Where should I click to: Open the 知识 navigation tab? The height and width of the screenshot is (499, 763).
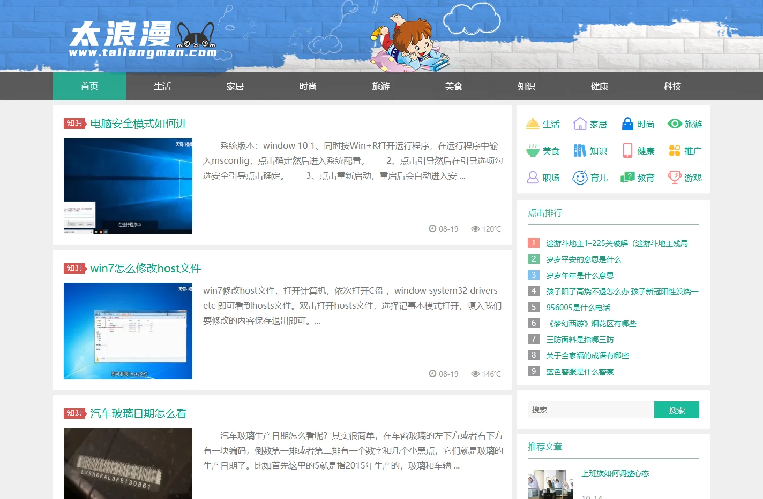527,86
